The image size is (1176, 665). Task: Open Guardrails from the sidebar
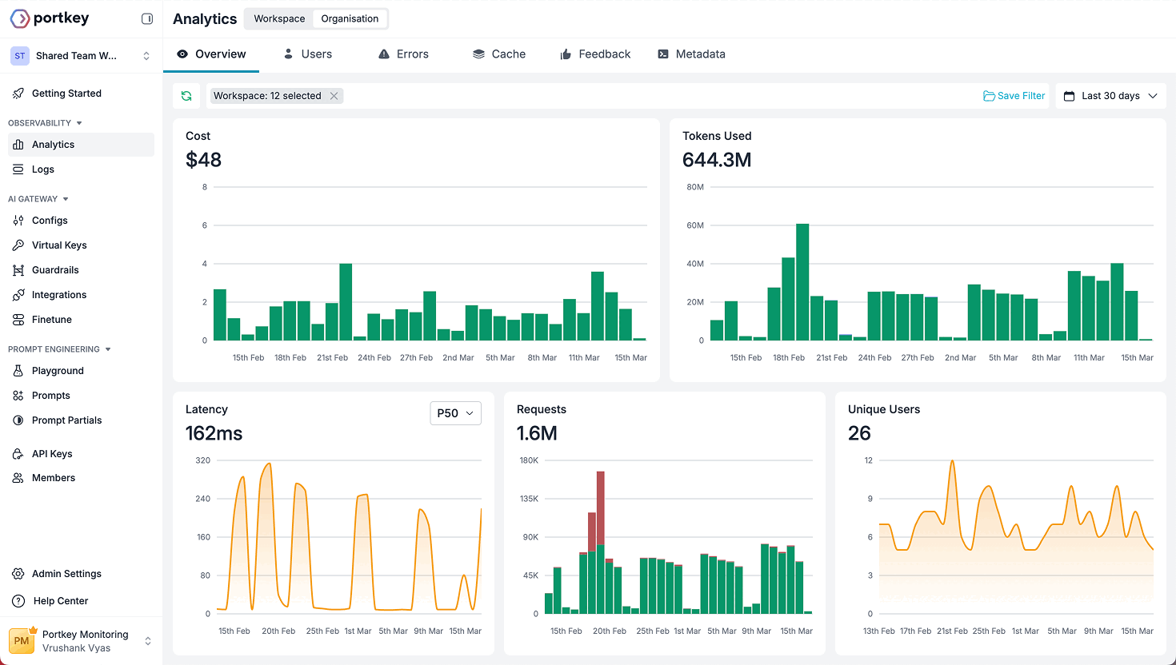[x=55, y=270]
